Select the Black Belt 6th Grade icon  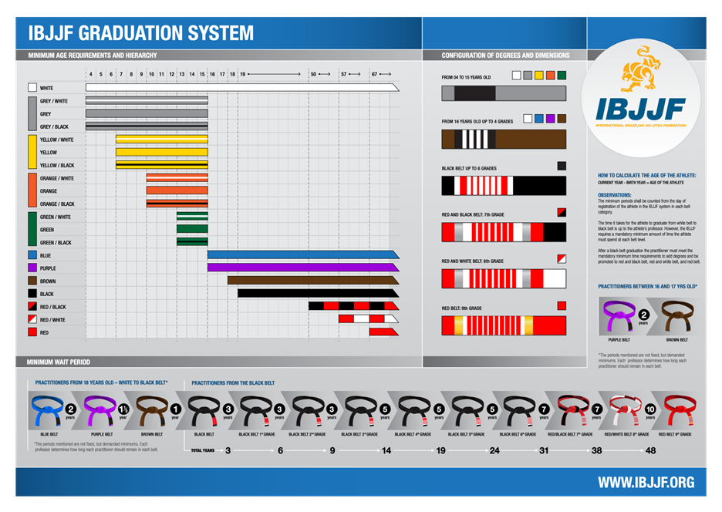[520, 411]
